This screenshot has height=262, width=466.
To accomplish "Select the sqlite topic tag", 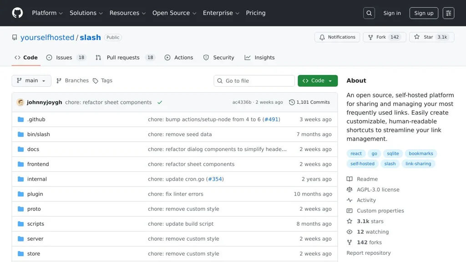I will 392,154.
